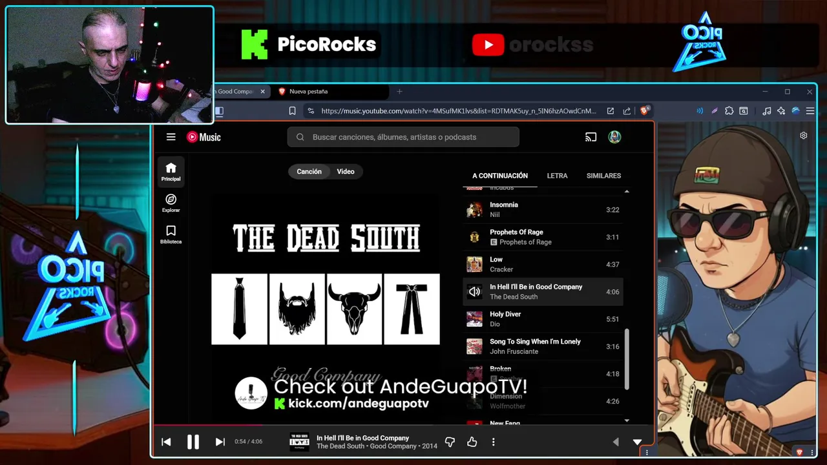
Task: Click the bookmark icon in address bar
Action: (x=292, y=111)
